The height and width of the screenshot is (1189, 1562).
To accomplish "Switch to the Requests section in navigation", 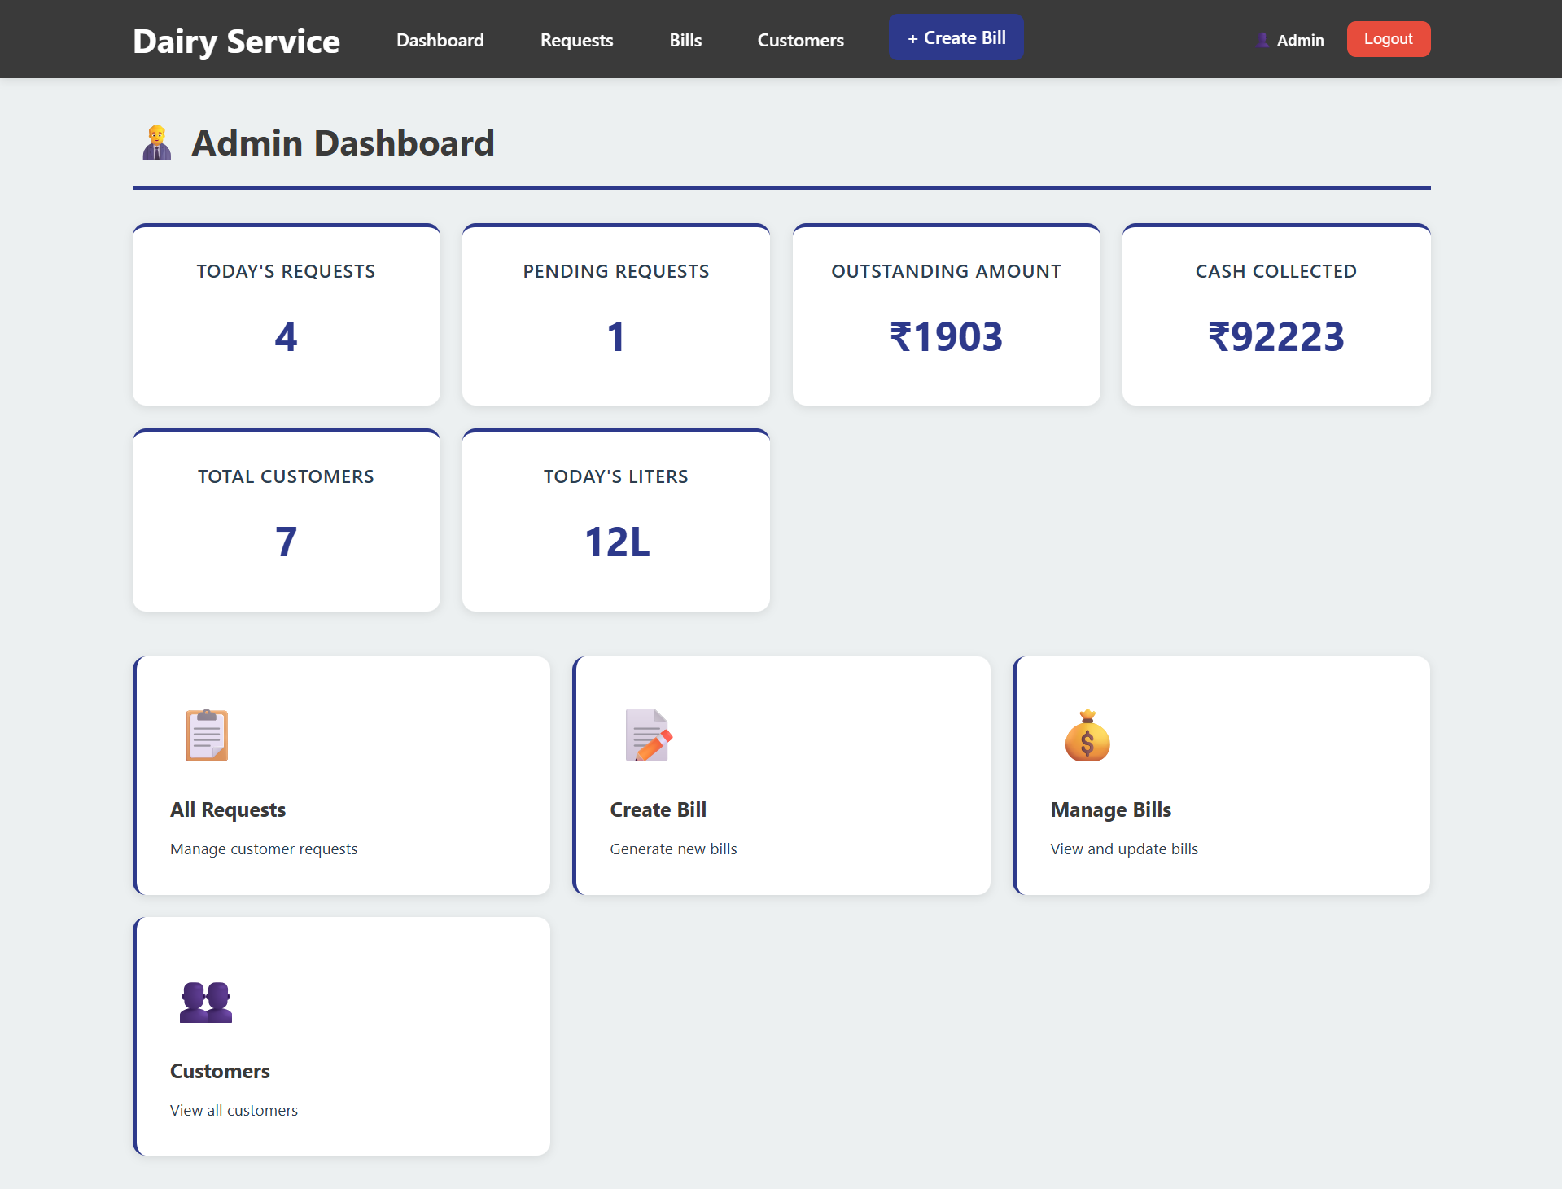I will [x=576, y=39].
